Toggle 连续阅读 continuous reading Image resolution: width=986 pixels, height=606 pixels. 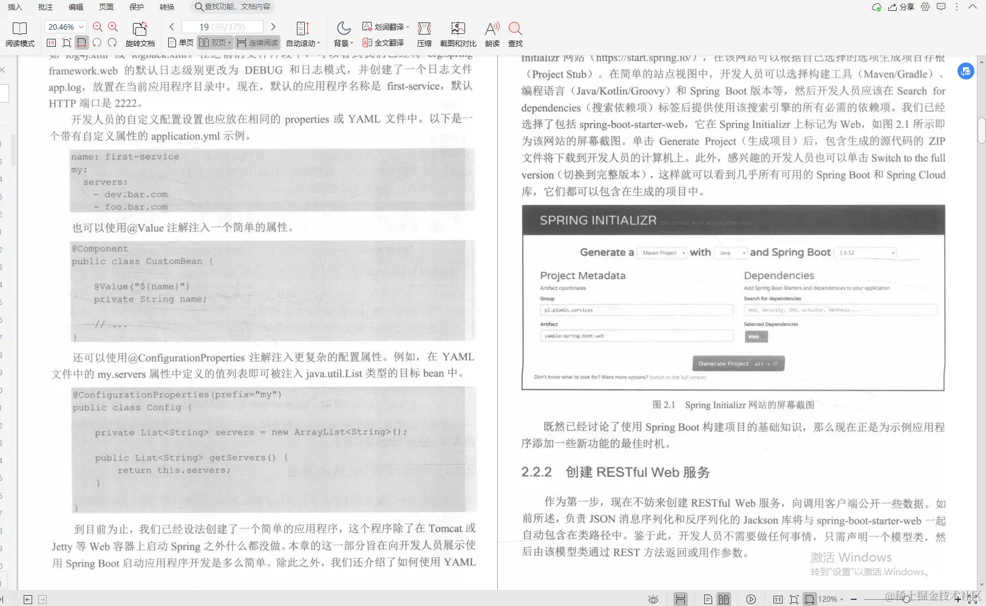coord(257,42)
